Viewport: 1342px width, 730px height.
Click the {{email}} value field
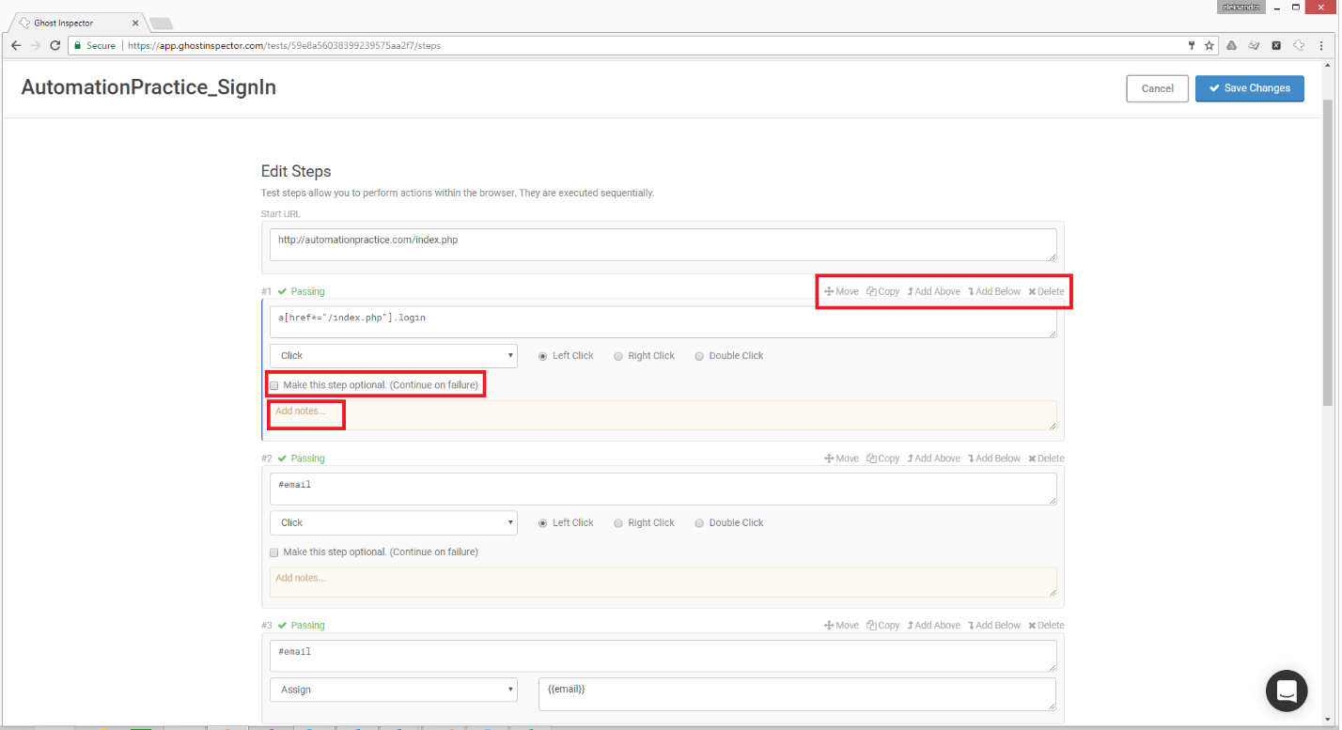click(797, 694)
